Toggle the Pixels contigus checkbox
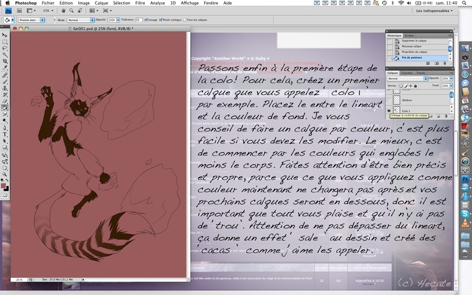The width and height of the screenshot is (472, 295). tap(161, 20)
